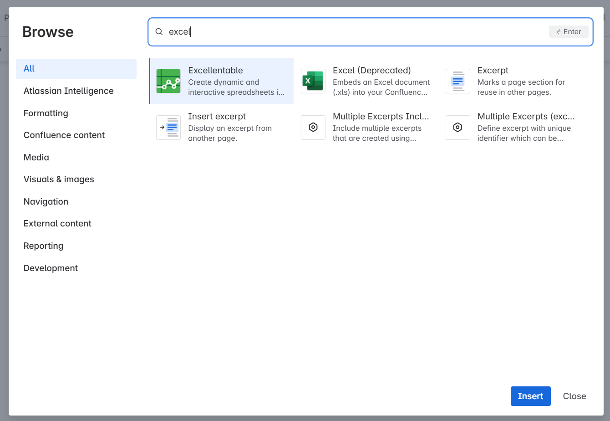Click the "Excellentable" title text

[215, 70]
